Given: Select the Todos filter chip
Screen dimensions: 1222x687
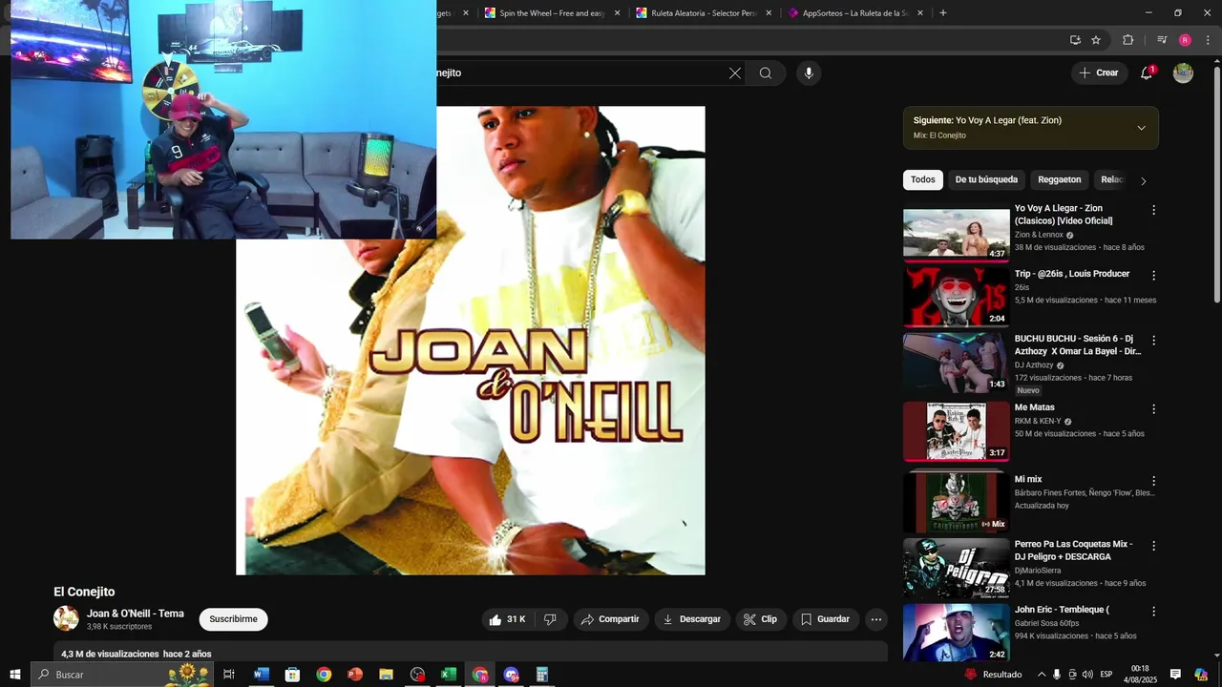Looking at the screenshot, I should (x=923, y=179).
